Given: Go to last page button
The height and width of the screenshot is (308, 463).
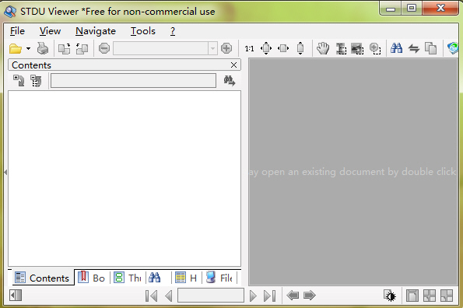Looking at the screenshot, I should coord(269,296).
